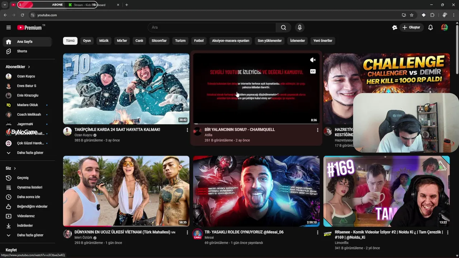Open Beğendiğim videolar playlist
Viewport: 459px width, 258px height.
pyautogui.click(x=27, y=206)
